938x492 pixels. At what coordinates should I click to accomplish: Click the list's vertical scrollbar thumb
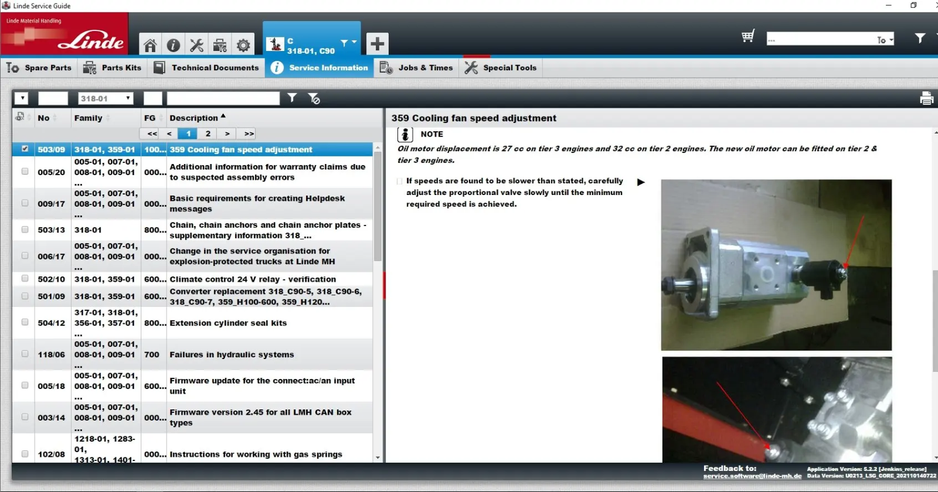(x=378, y=206)
